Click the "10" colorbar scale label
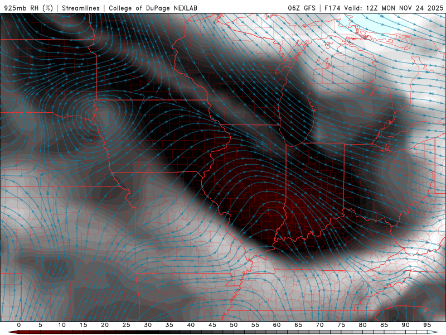Image resolution: width=446 pixels, height=335 pixels. point(62,325)
